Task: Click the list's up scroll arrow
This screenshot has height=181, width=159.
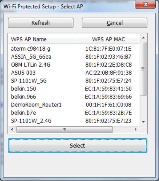Action: pyautogui.click(x=144, y=38)
